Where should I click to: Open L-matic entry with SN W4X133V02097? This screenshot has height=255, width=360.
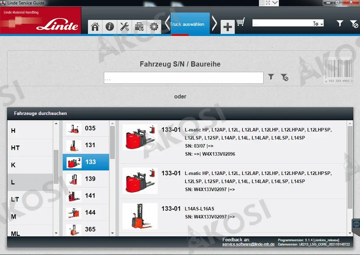pyautogui.click(x=233, y=181)
